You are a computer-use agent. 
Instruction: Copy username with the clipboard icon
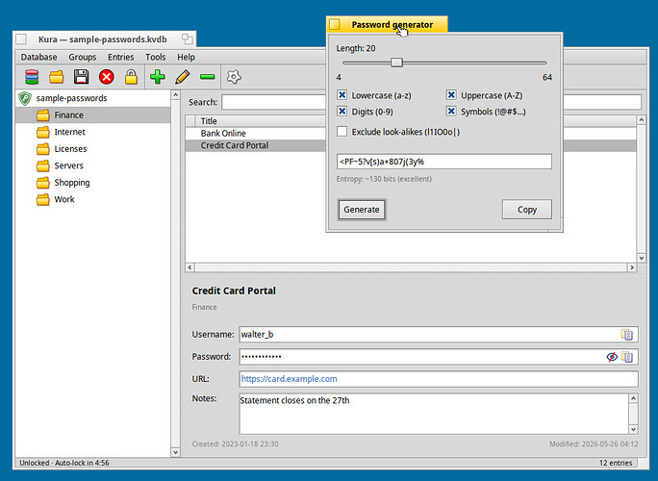(x=627, y=335)
